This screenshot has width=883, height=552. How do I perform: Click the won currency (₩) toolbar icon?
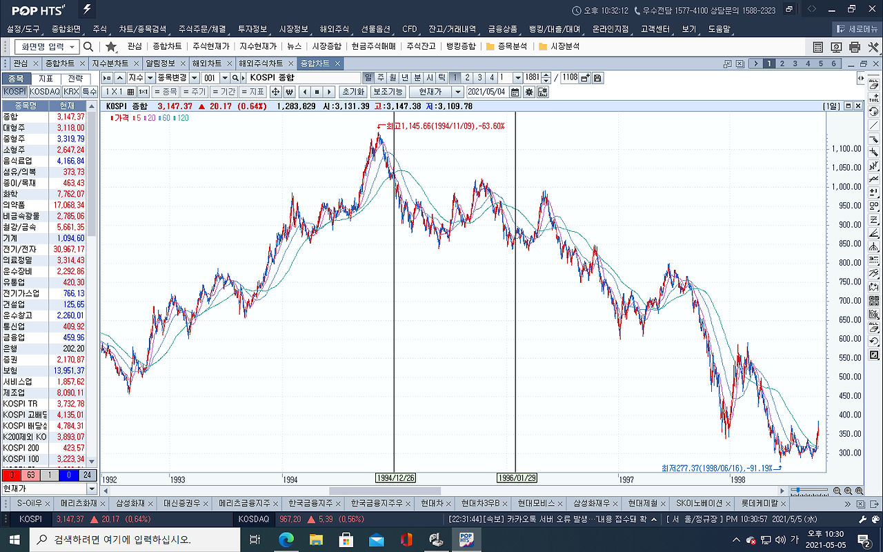pyautogui.click(x=289, y=92)
